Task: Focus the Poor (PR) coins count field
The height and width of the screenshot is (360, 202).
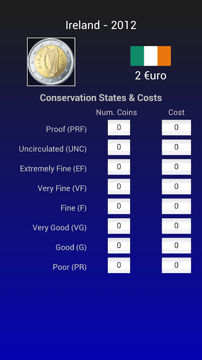Action: click(x=119, y=265)
